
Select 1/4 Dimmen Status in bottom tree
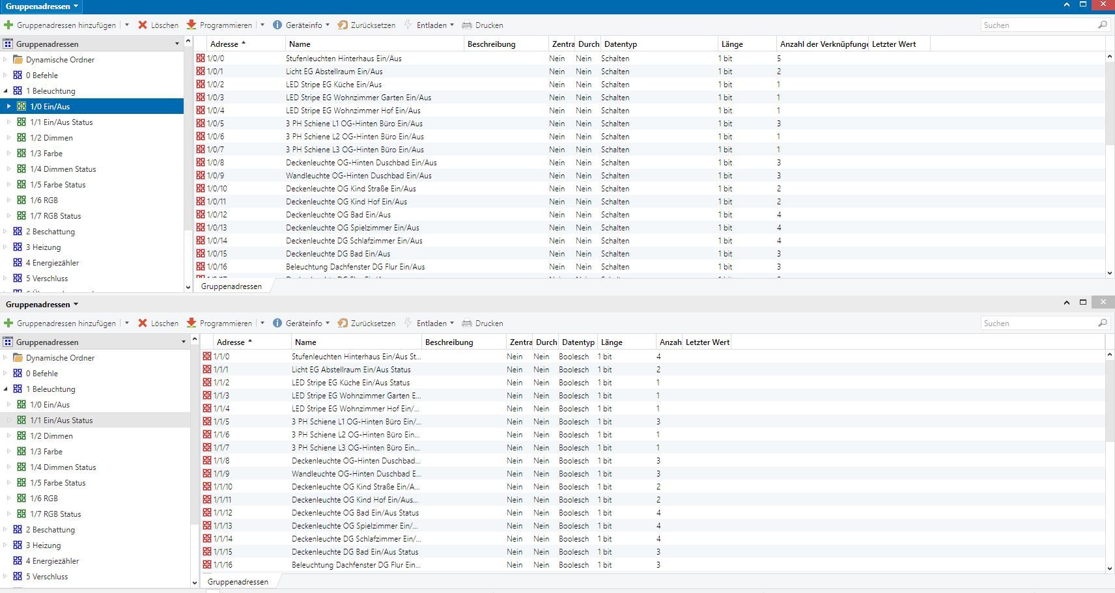click(x=63, y=467)
